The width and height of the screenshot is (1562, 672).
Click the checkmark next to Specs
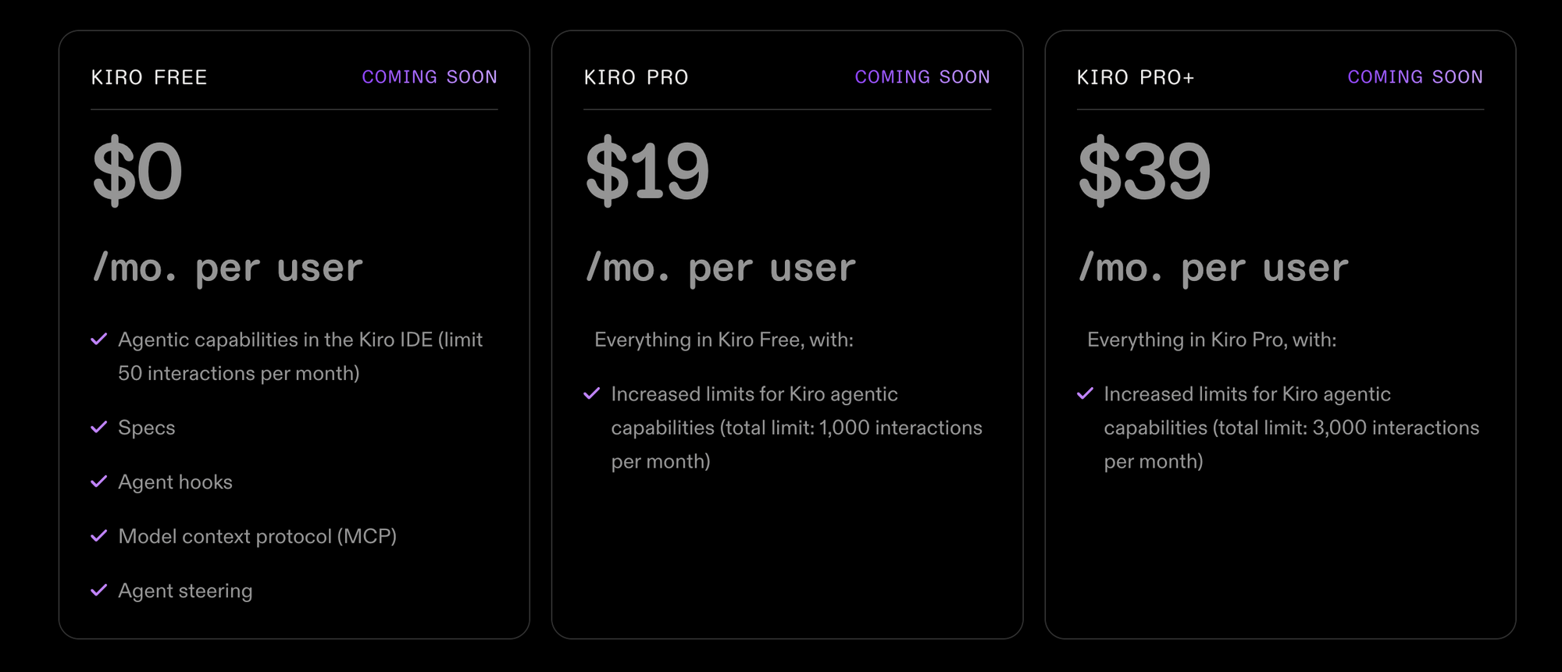tap(98, 427)
